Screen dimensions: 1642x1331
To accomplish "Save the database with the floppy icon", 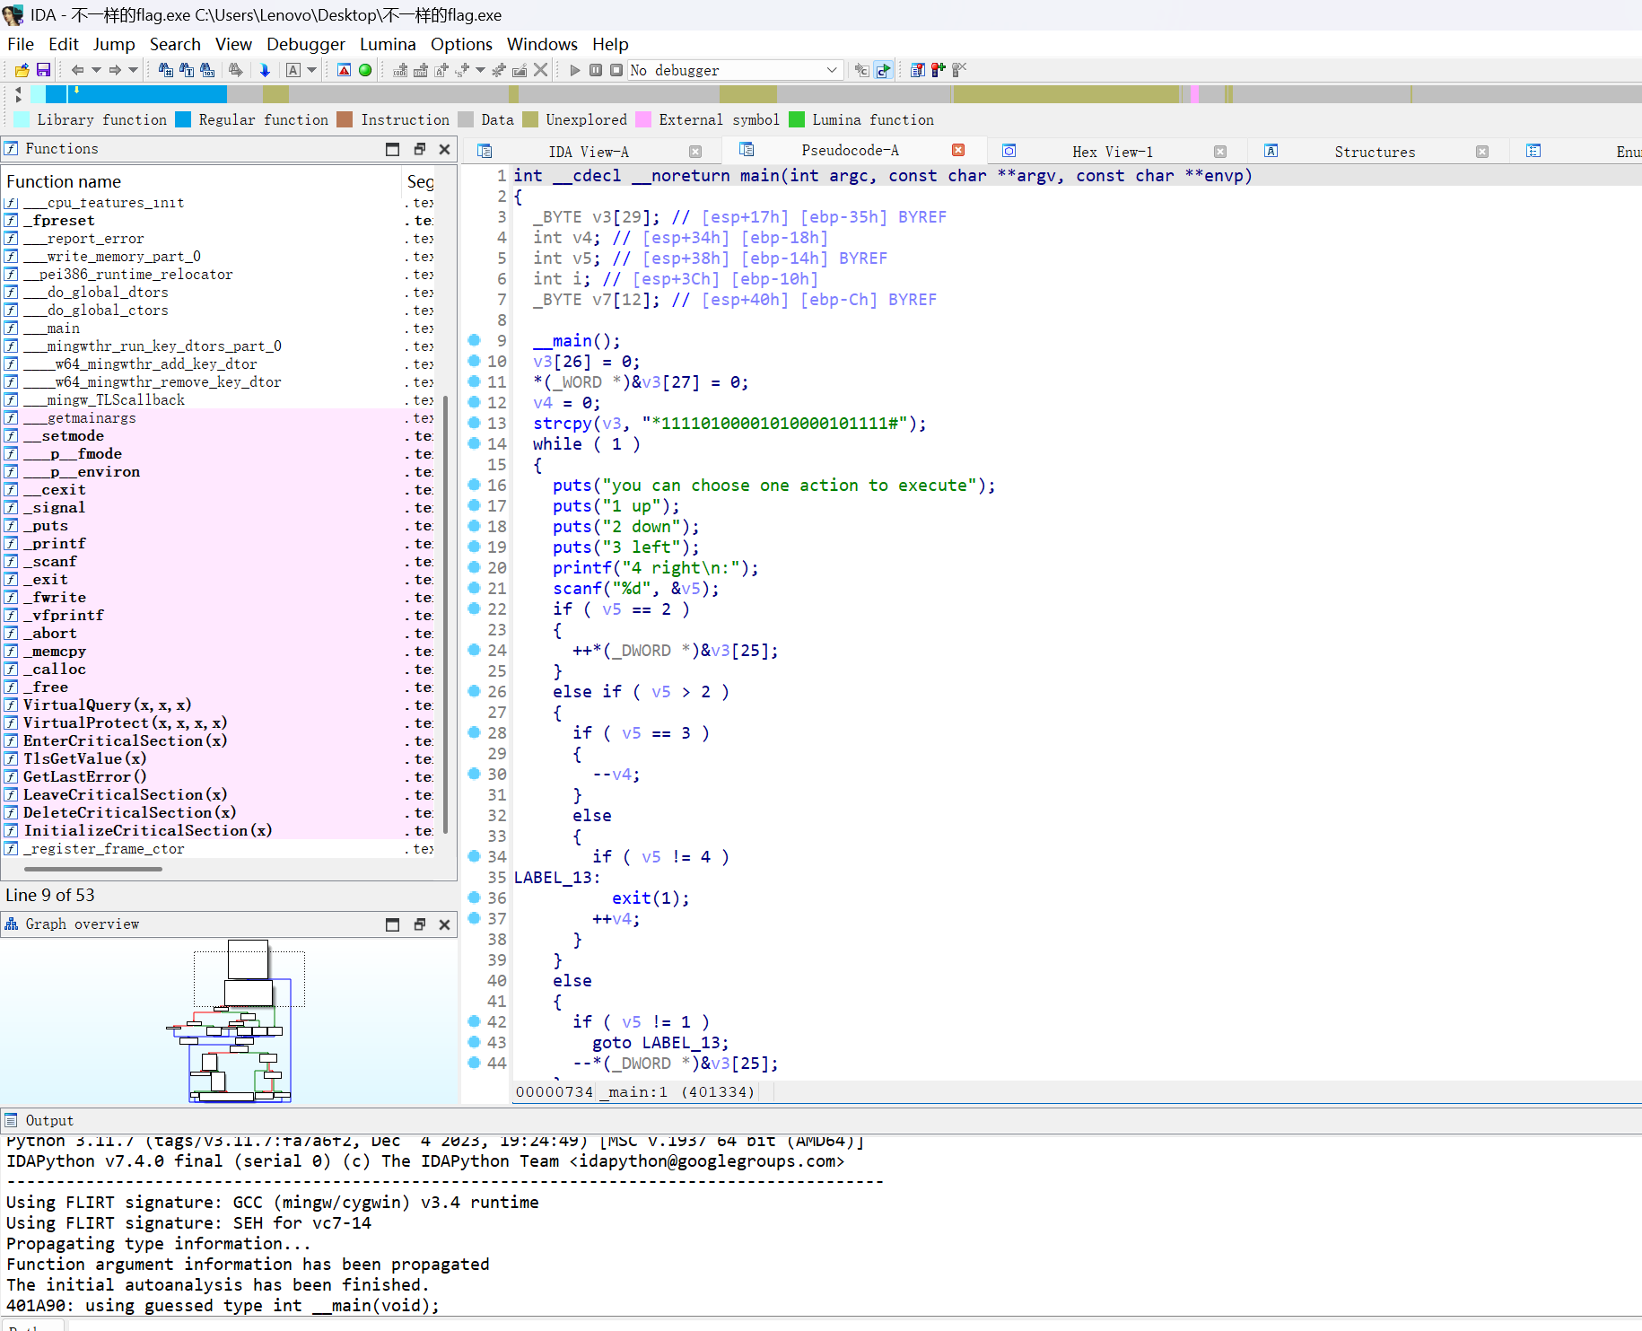I will [43, 70].
